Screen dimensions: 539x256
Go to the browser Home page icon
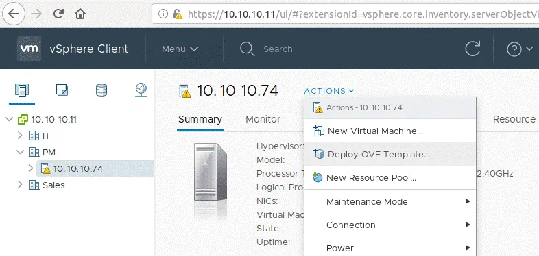click(80, 14)
